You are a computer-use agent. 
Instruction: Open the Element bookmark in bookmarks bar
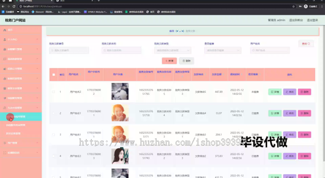coord(43,12)
